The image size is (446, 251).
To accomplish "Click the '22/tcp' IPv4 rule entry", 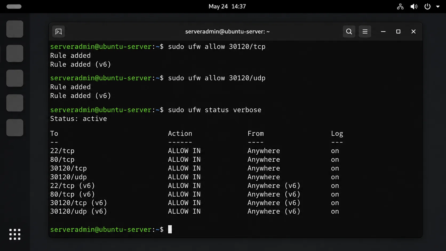I will [x=62, y=151].
